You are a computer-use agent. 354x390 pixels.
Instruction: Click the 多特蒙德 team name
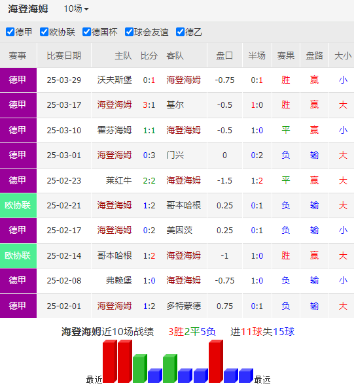[x=184, y=306]
